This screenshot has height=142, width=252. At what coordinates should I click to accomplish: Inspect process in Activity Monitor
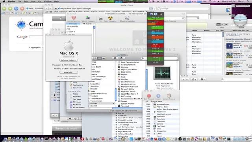[158, 97]
